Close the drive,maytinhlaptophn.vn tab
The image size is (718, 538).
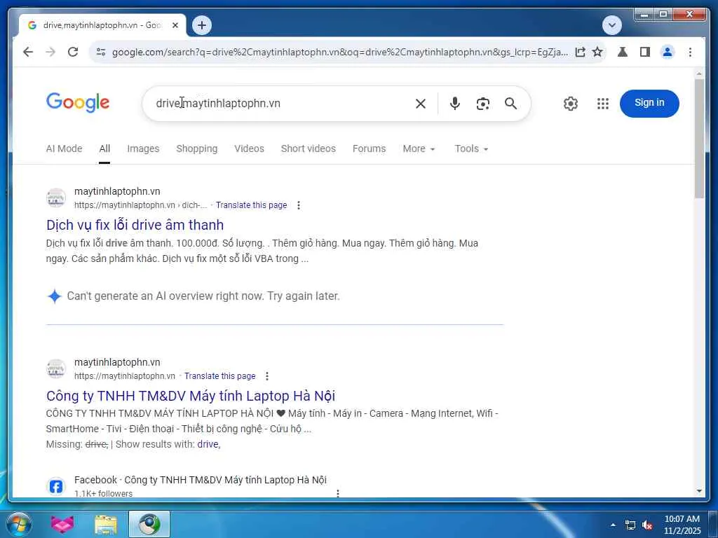click(175, 26)
